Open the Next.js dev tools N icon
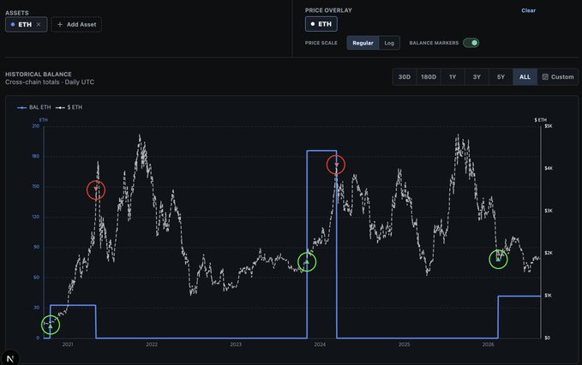The image size is (582, 365). 10,358
